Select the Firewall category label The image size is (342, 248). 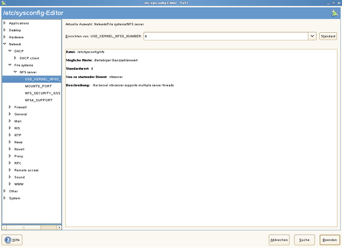pos(20,107)
